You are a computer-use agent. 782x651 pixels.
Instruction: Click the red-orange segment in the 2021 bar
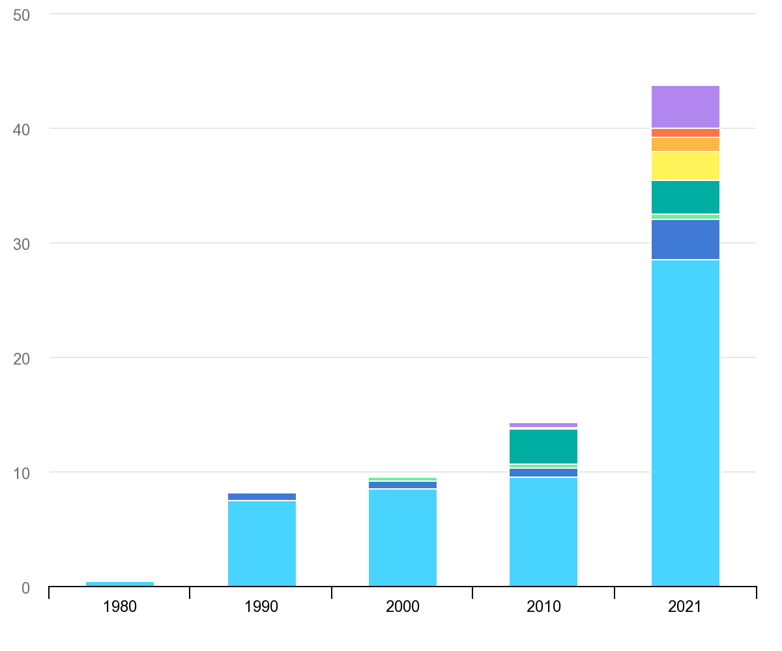pos(685,133)
